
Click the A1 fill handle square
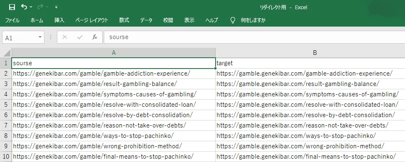coord(216,69)
